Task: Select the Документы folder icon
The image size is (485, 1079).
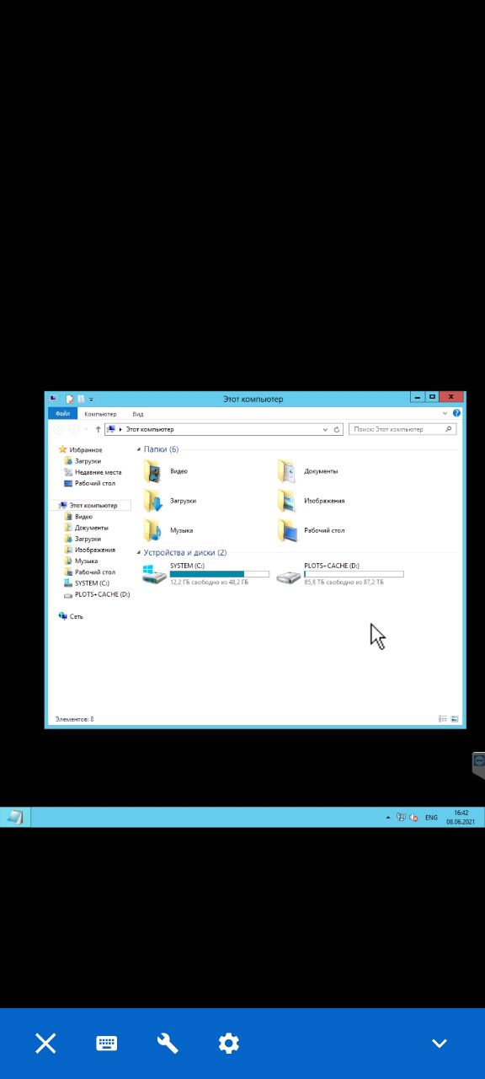Action: tap(287, 471)
